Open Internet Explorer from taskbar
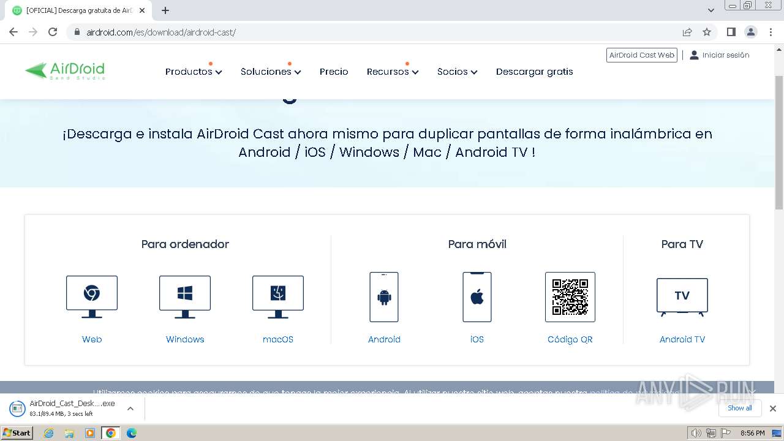Image resolution: width=784 pixels, height=441 pixels. click(49, 433)
